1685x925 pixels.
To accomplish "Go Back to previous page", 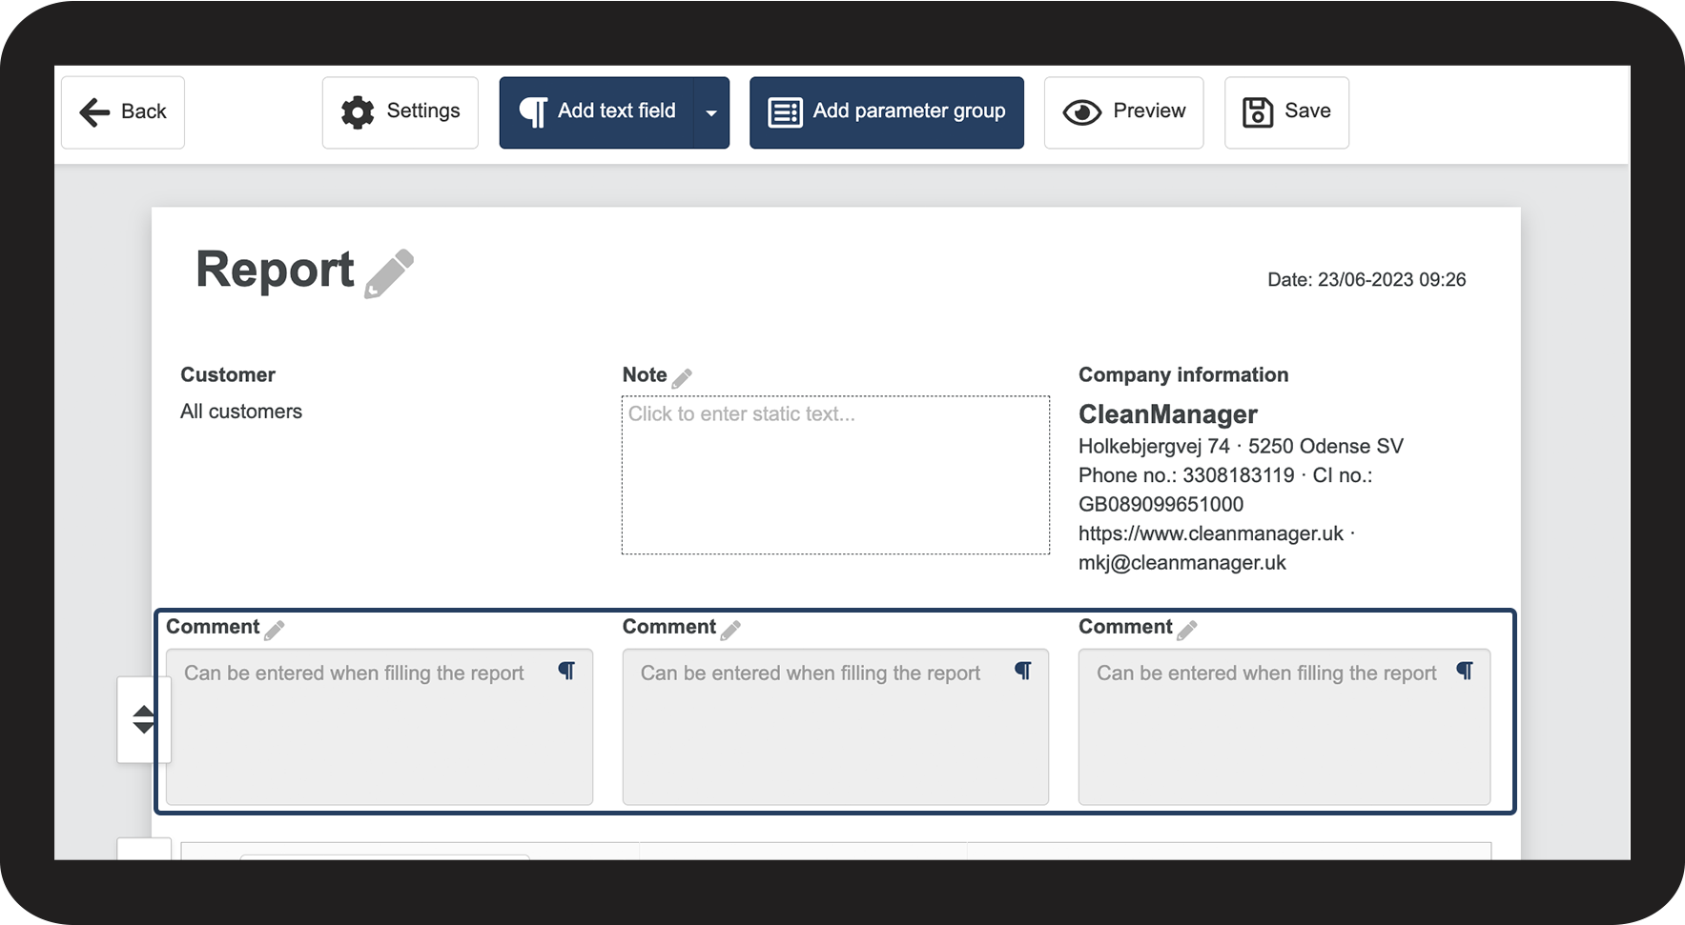I will (x=123, y=112).
